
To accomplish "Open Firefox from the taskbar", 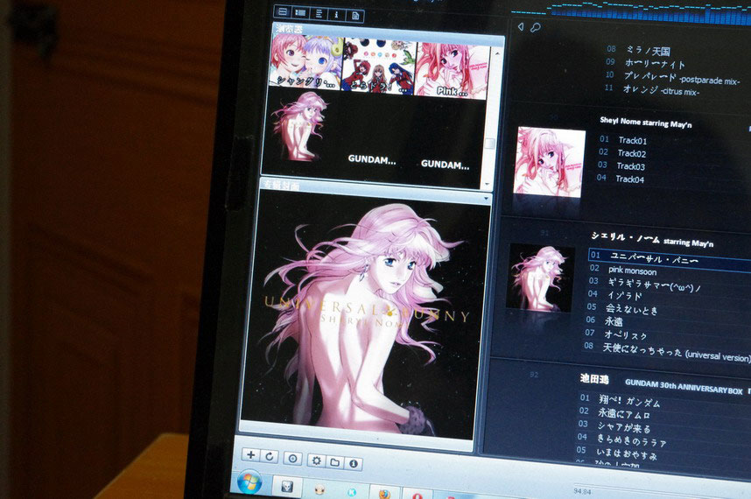I will click(x=383, y=494).
